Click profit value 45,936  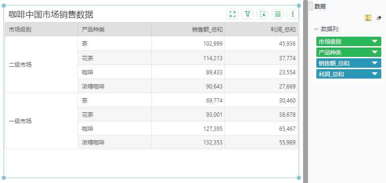point(288,44)
